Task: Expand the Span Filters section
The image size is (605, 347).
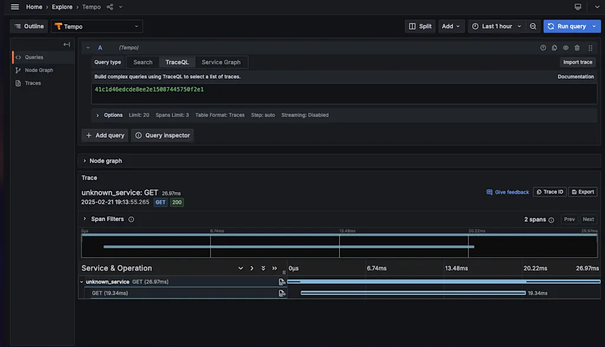Action: [84, 219]
